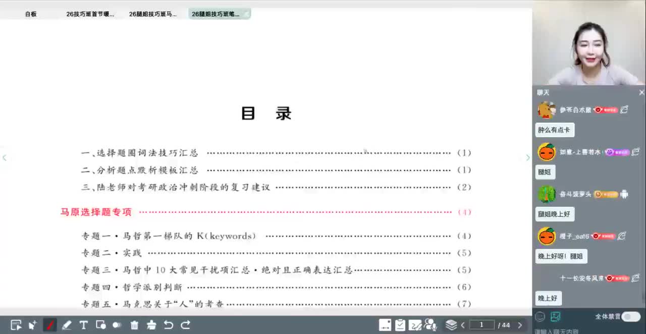Flip to previous slide using left edge arrow
Image resolution: width=646 pixels, height=334 pixels.
coord(5,157)
